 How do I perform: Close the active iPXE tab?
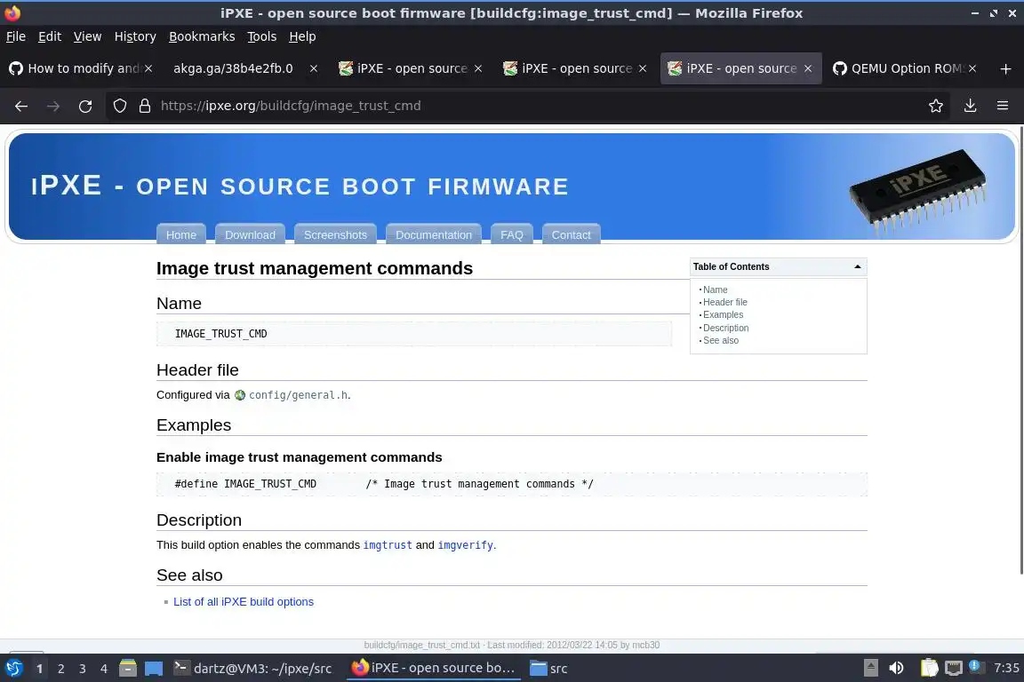pos(808,68)
